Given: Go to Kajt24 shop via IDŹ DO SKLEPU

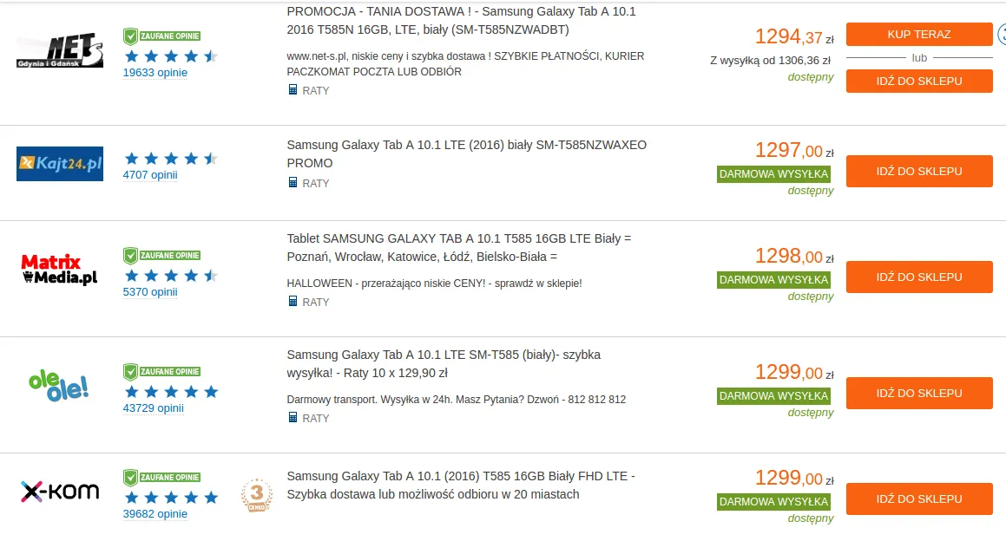Looking at the screenshot, I should point(918,172).
